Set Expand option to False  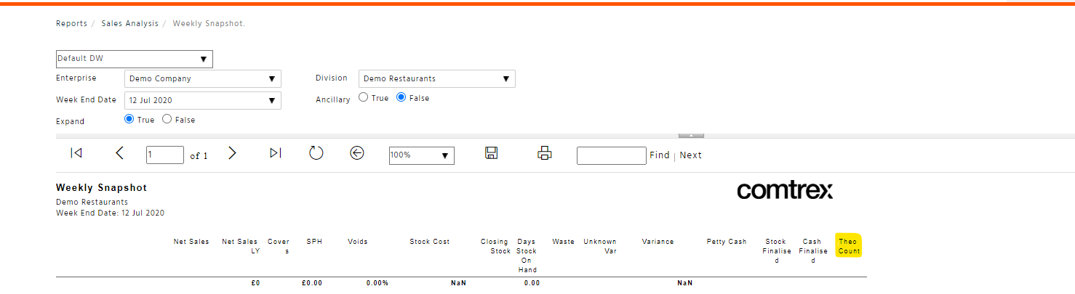pyautogui.click(x=167, y=119)
